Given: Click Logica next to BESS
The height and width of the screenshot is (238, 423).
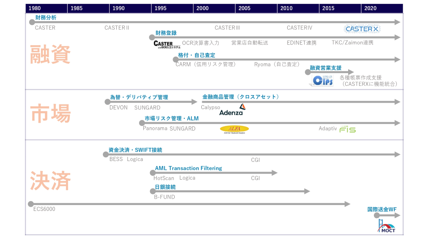Looking at the screenshot, I should [x=135, y=159].
